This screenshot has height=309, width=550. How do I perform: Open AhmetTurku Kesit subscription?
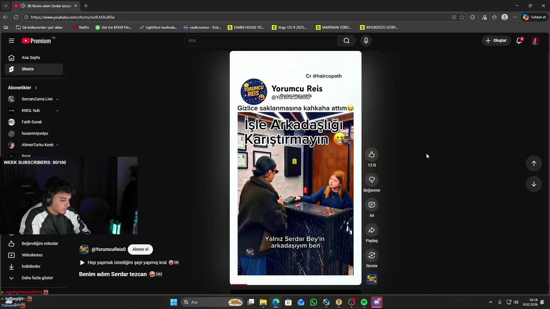[x=34, y=145]
